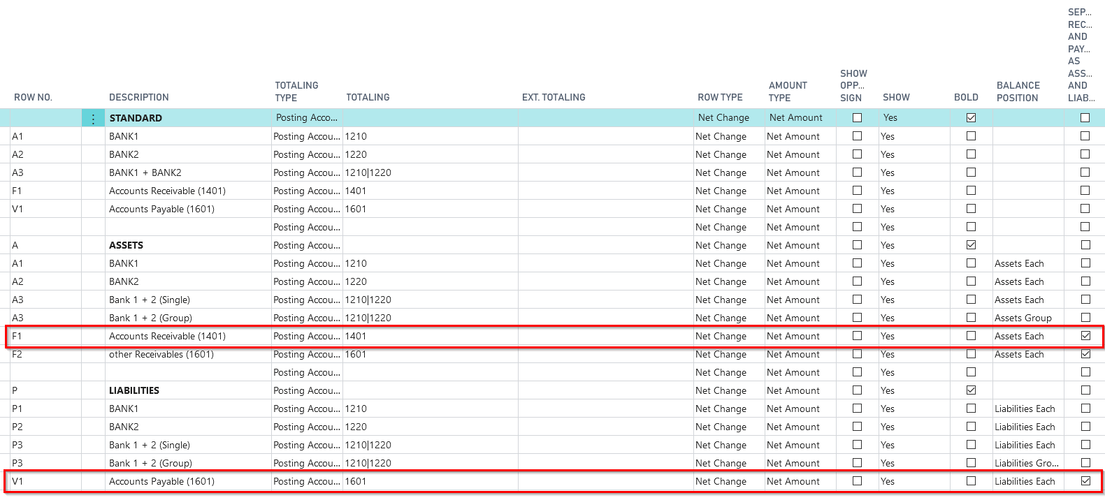Click the Balance Position column header

click(x=1018, y=91)
